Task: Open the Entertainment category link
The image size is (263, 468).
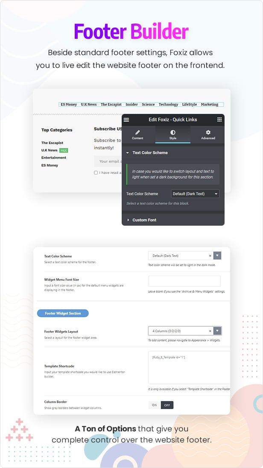Action: tap(54, 158)
